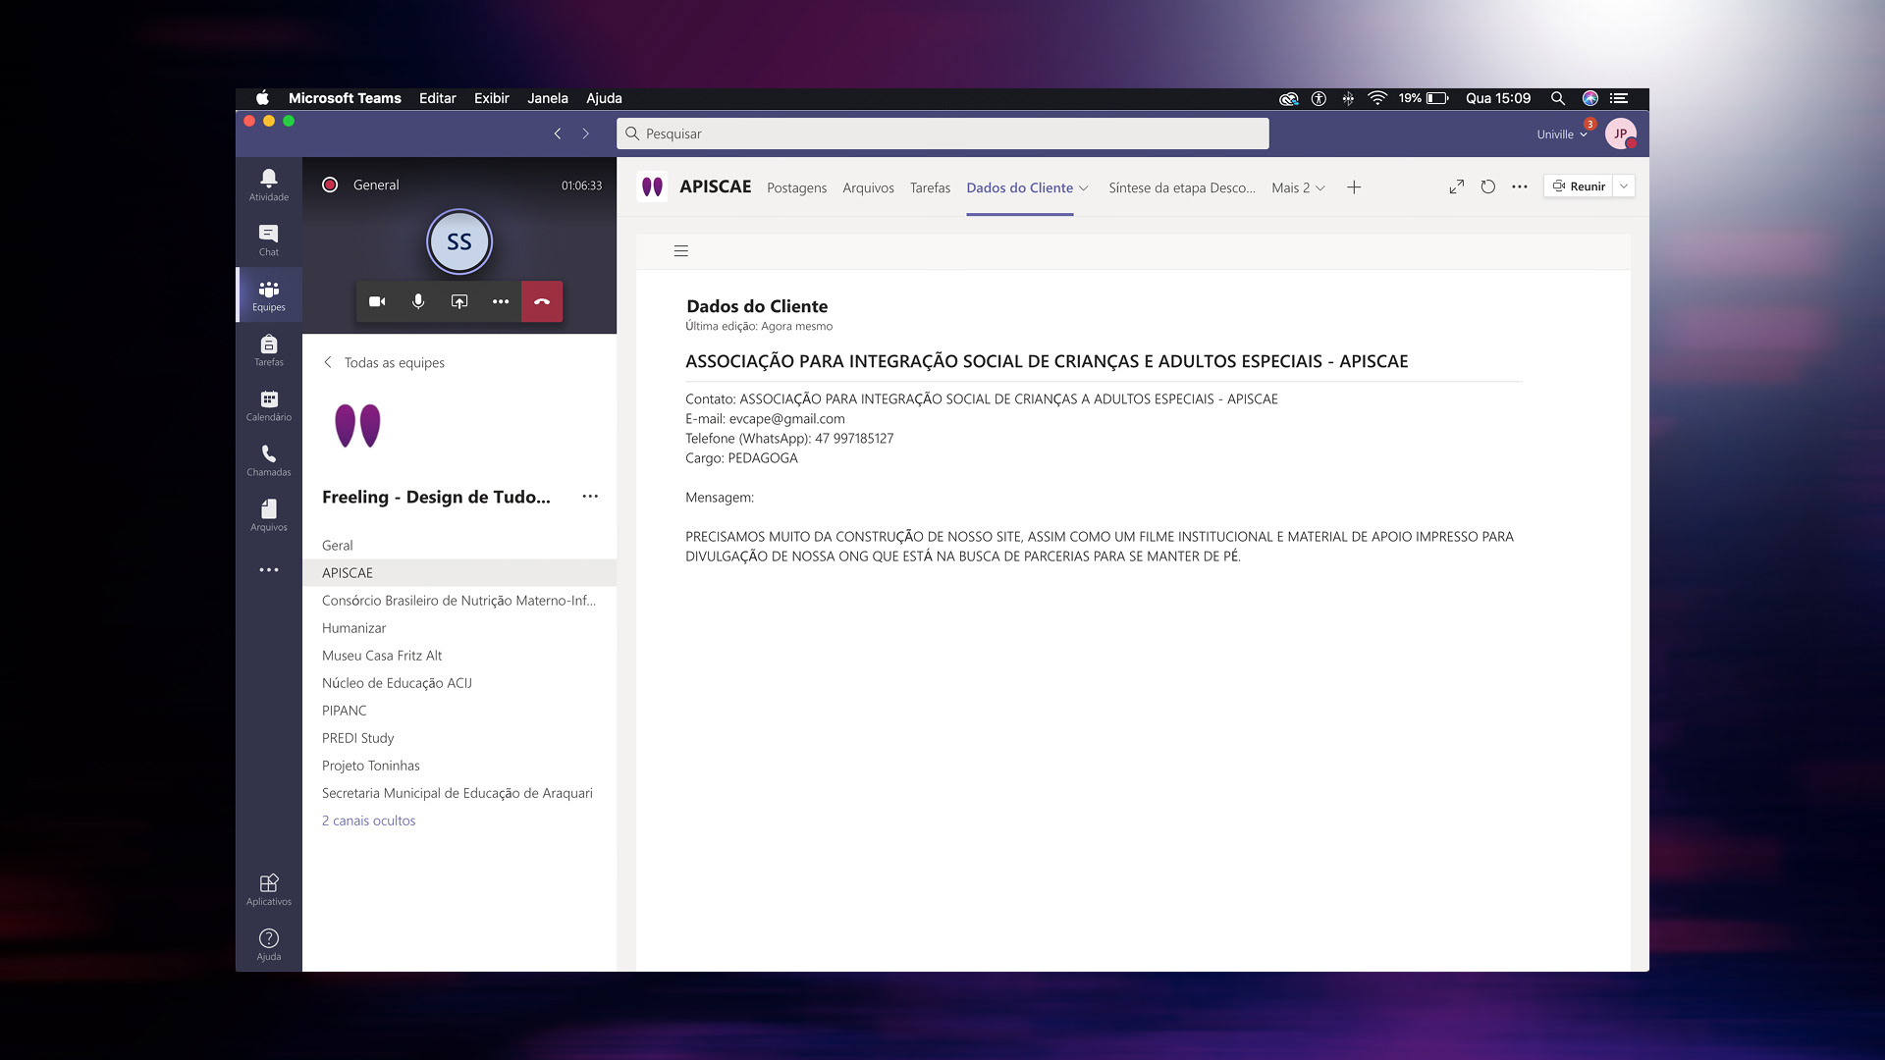Open the Janela menu
Screen dimensions: 1885x1060
coord(547,98)
